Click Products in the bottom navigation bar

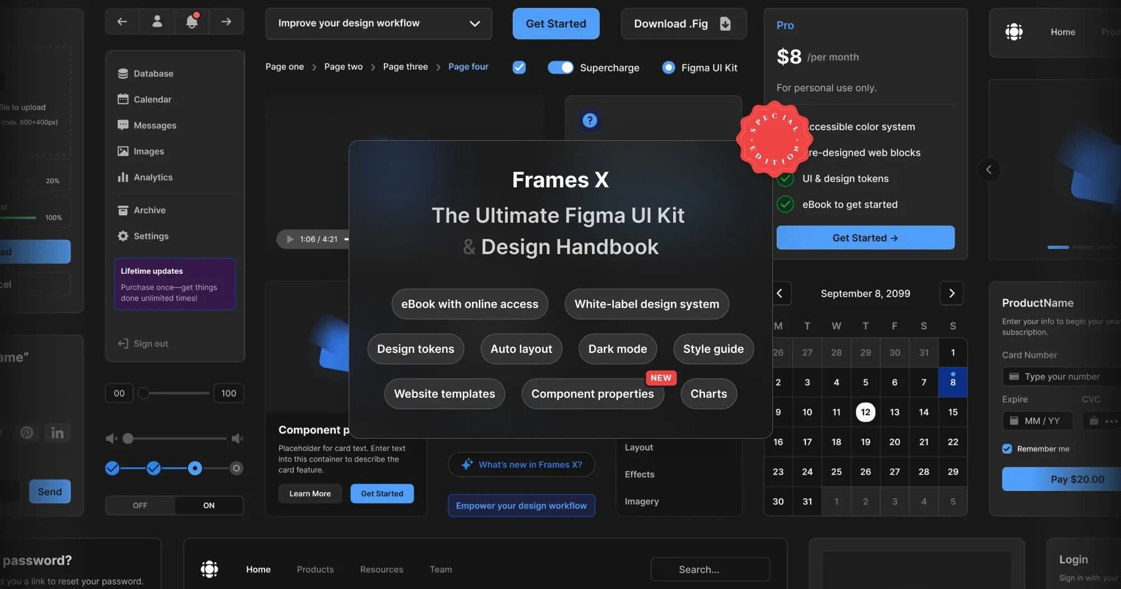point(315,569)
